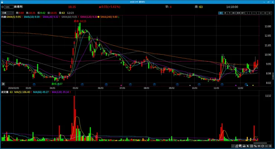Click the yellow triangle marker after 12/02

253,85
